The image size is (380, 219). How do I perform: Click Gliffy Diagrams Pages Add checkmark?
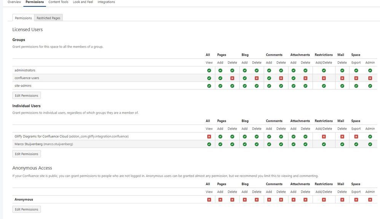click(220, 136)
